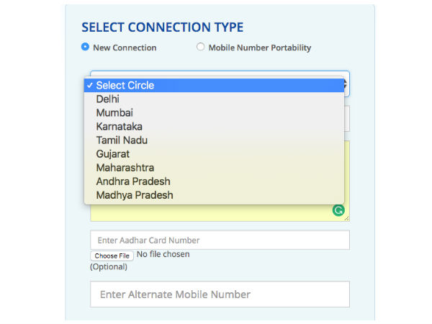Click the 'No file chosen' status text
The height and width of the screenshot is (324, 432).
[x=163, y=254]
